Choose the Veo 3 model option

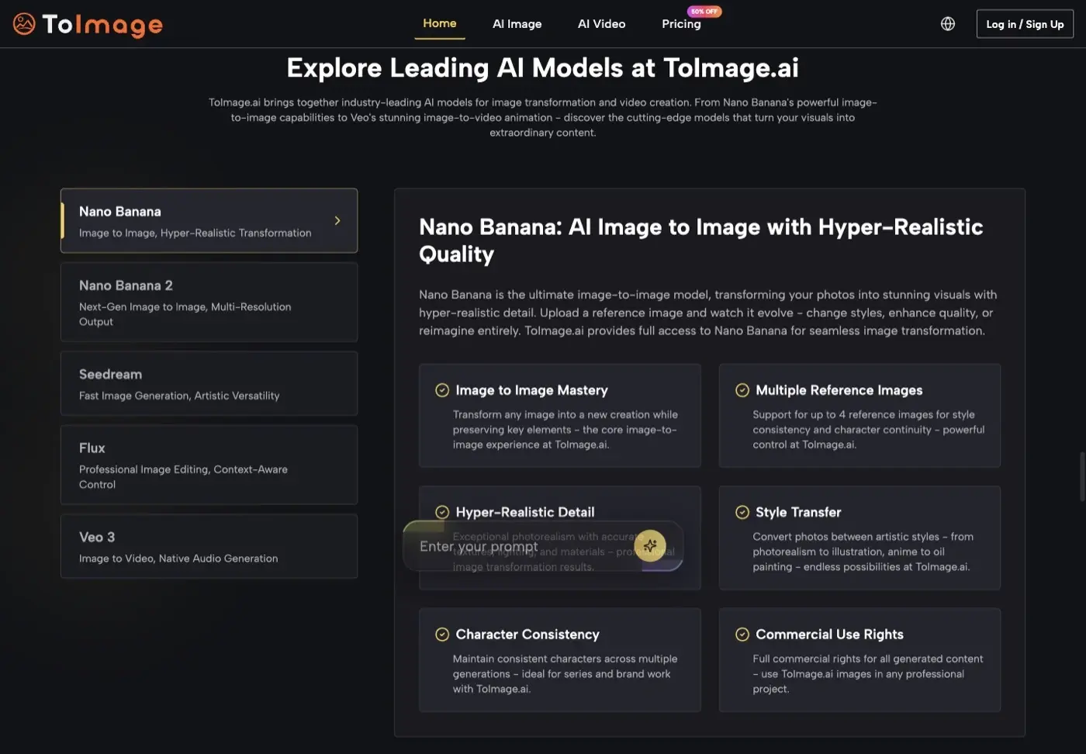tap(209, 547)
